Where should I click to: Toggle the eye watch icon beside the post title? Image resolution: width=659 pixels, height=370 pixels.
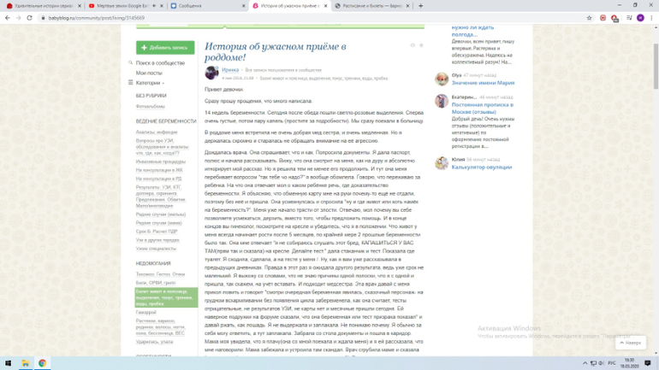tap(412, 45)
